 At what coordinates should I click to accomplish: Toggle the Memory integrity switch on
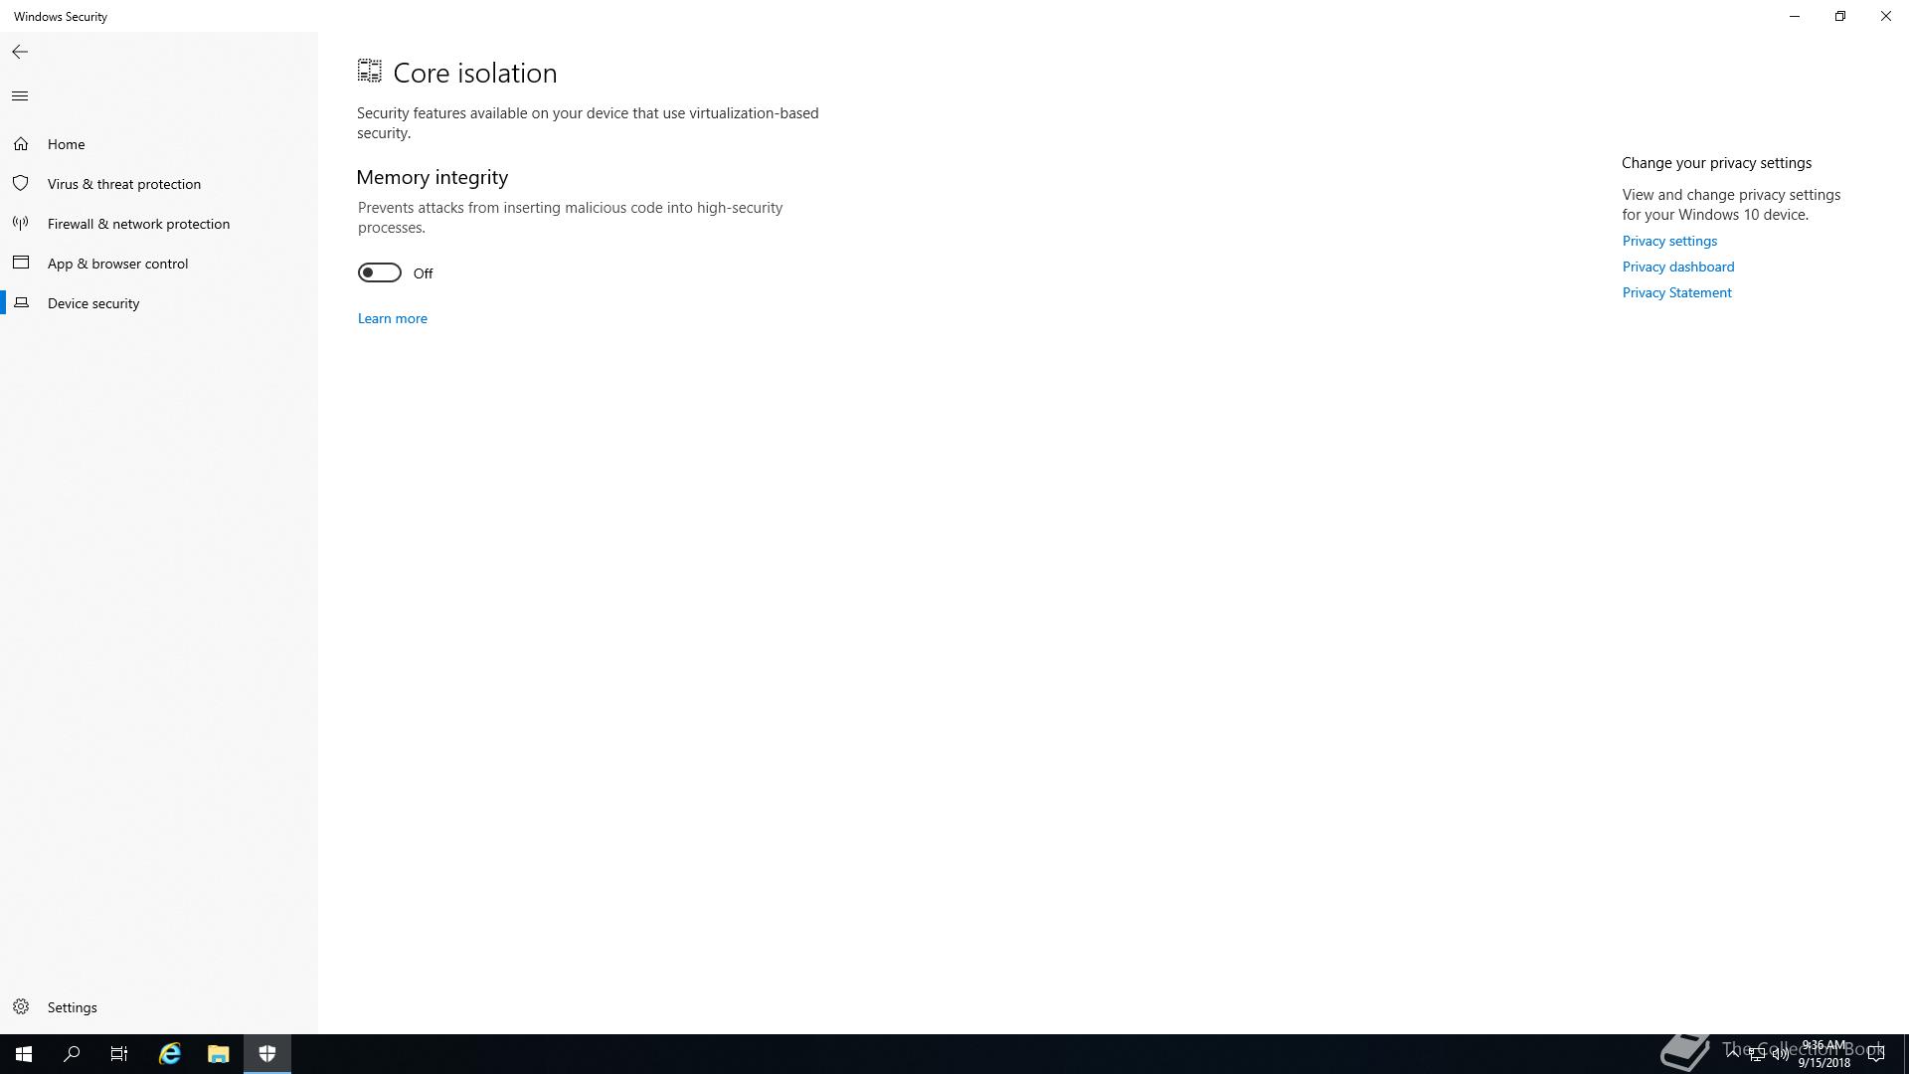379,272
